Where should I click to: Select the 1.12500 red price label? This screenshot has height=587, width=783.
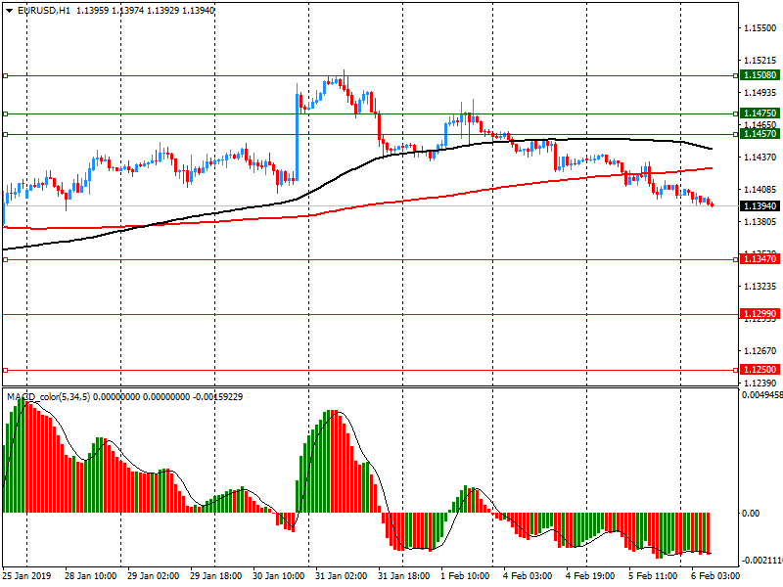tap(760, 370)
